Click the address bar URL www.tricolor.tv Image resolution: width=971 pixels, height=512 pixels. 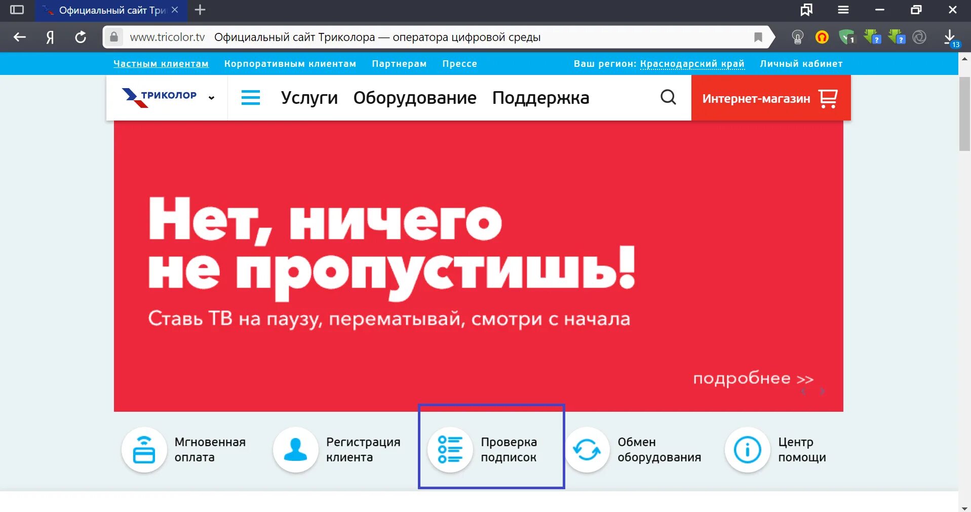(x=167, y=37)
